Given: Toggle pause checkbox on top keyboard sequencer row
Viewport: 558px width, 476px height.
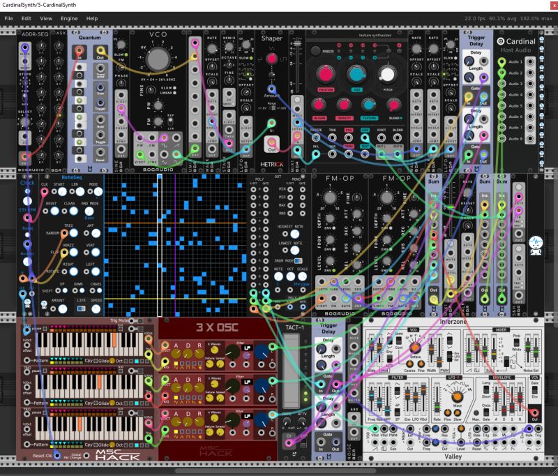Looking at the screenshot, I should [45, 329].
